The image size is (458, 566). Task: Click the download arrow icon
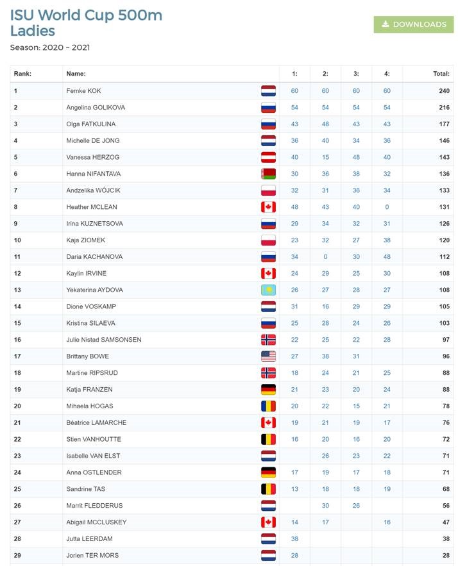(x=386, y=24)
